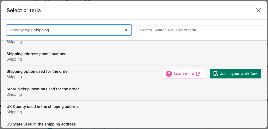Image resolution: width=268 pixels, height=129 pixels.
Task: Click the Filter by type label
Action: pos(21,30)
